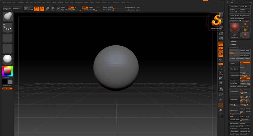Click the Quick Sketch icon
The width and height of the screenshot is (253, 136).
click(28, 9)
